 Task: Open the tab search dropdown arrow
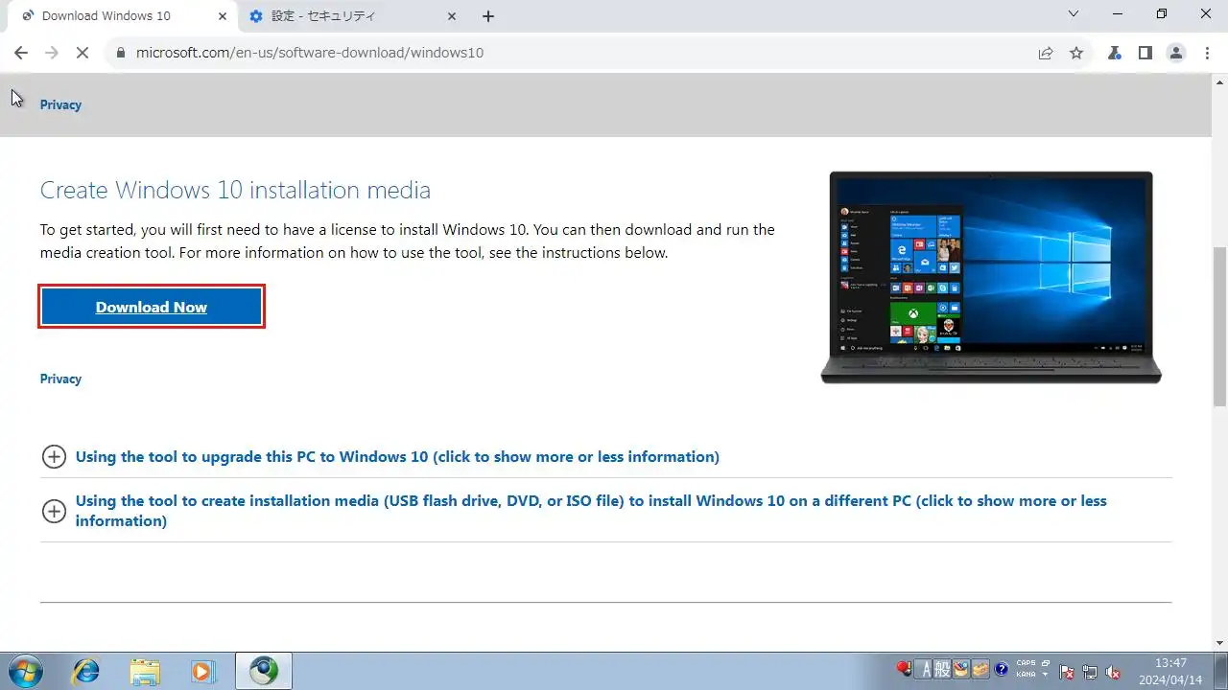(1074, 14)
